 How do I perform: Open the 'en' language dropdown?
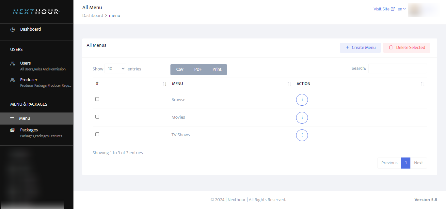[x=401, y=8]
